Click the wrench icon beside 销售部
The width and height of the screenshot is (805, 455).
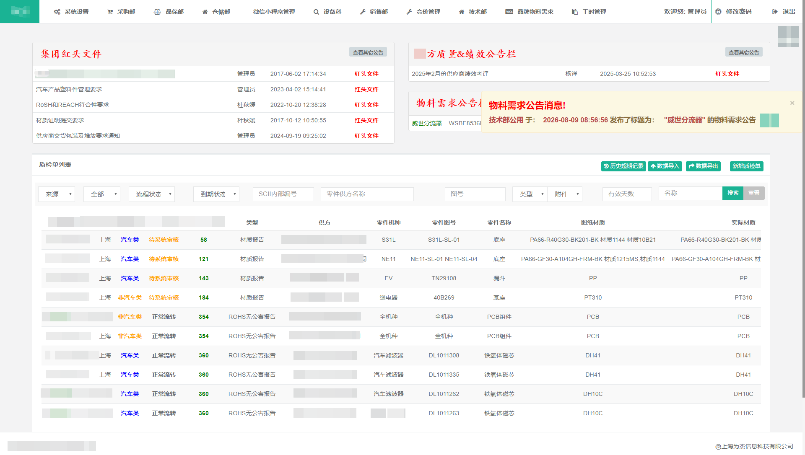[363, 12]
